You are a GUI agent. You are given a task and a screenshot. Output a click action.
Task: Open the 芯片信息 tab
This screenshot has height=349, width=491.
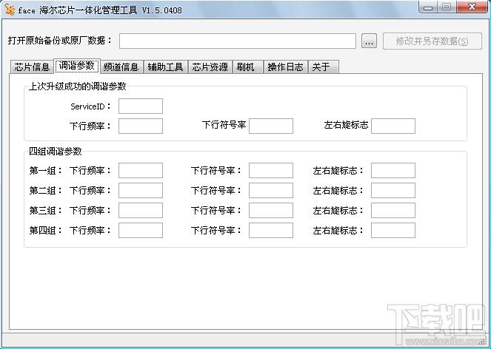32,67
